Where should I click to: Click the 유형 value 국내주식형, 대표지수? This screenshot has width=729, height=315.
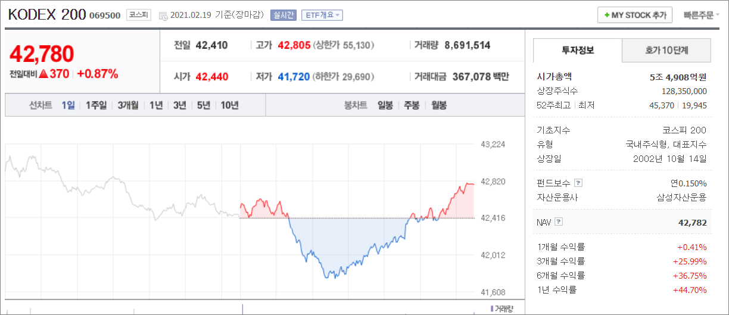666,144
